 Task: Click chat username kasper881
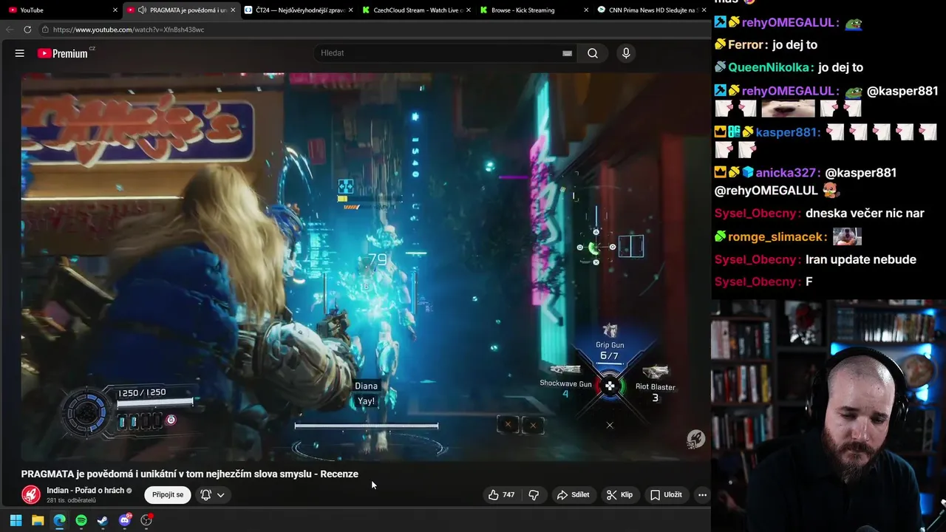coord(786,132)
